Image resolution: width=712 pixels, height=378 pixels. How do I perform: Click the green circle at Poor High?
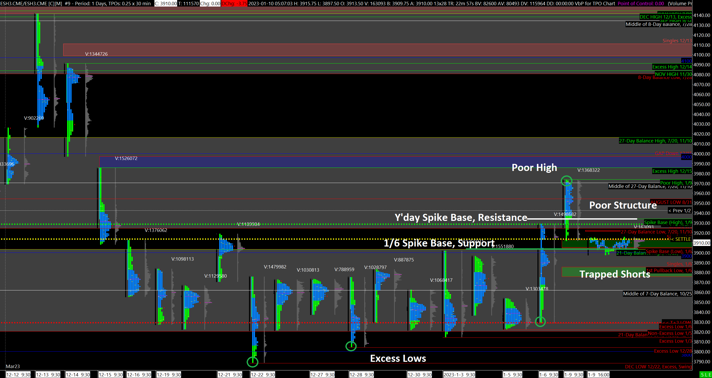pos(566,181)
